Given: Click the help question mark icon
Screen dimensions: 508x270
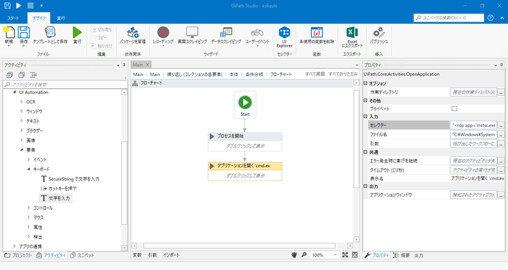Looking at the screenshot, I should (x=490, y=18).
